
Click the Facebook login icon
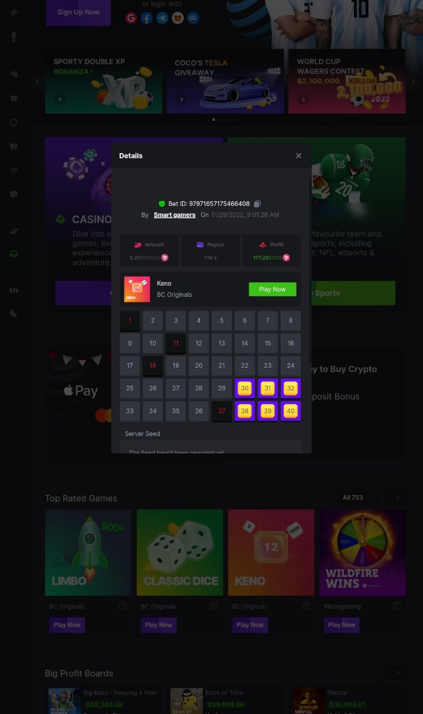click(x=147, y=18)
